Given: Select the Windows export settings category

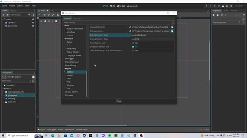Looking at the screenshot, I should tap(70, 85).
